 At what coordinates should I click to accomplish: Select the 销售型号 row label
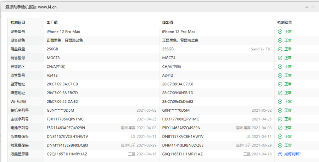[x=18, y=58]
